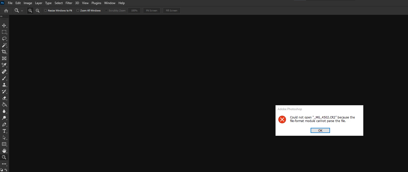Expand the collapsed toolbox with double arrows
Image resolution: width=408 pixels, height=172 pixels.
[1, 16]
